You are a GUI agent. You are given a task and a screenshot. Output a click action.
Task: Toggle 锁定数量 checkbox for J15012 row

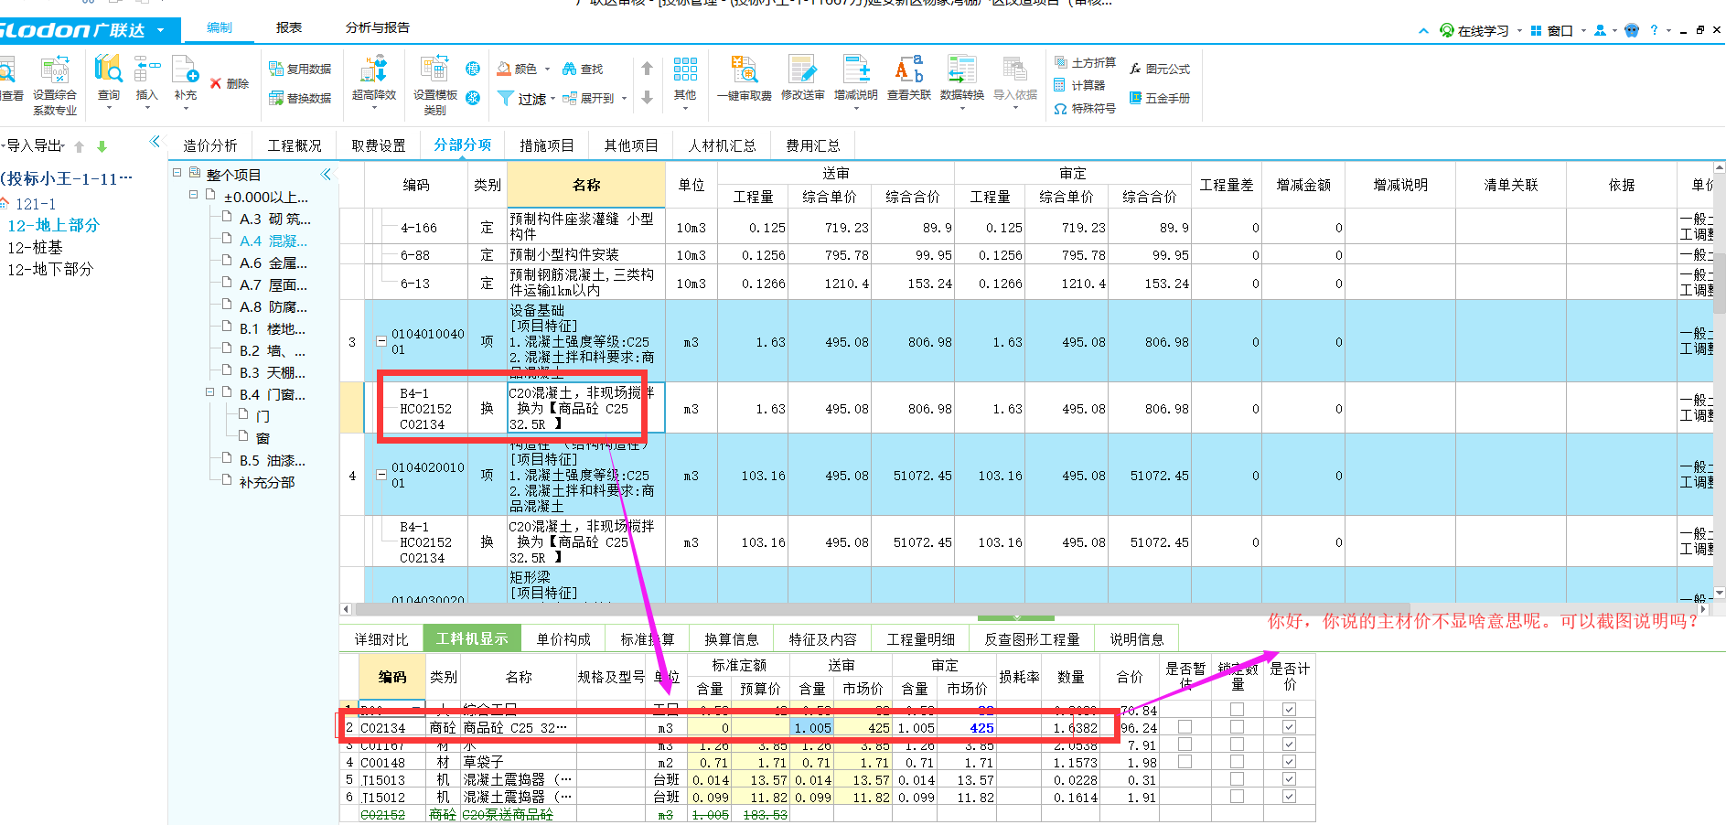tap(1237, 796)
